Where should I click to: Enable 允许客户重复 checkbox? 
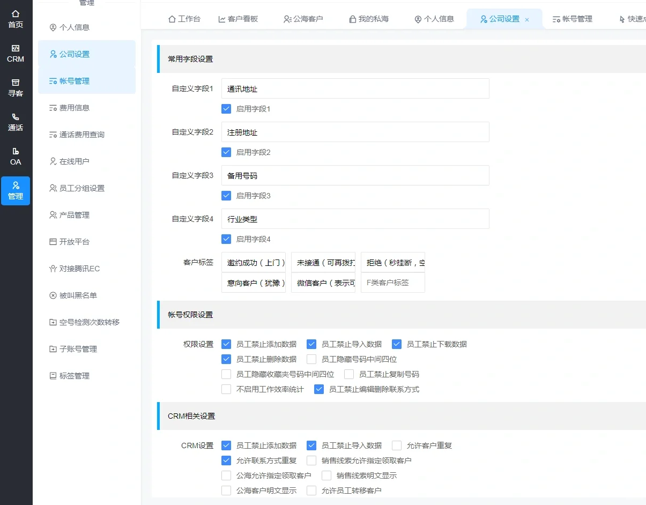coord(397,445)
